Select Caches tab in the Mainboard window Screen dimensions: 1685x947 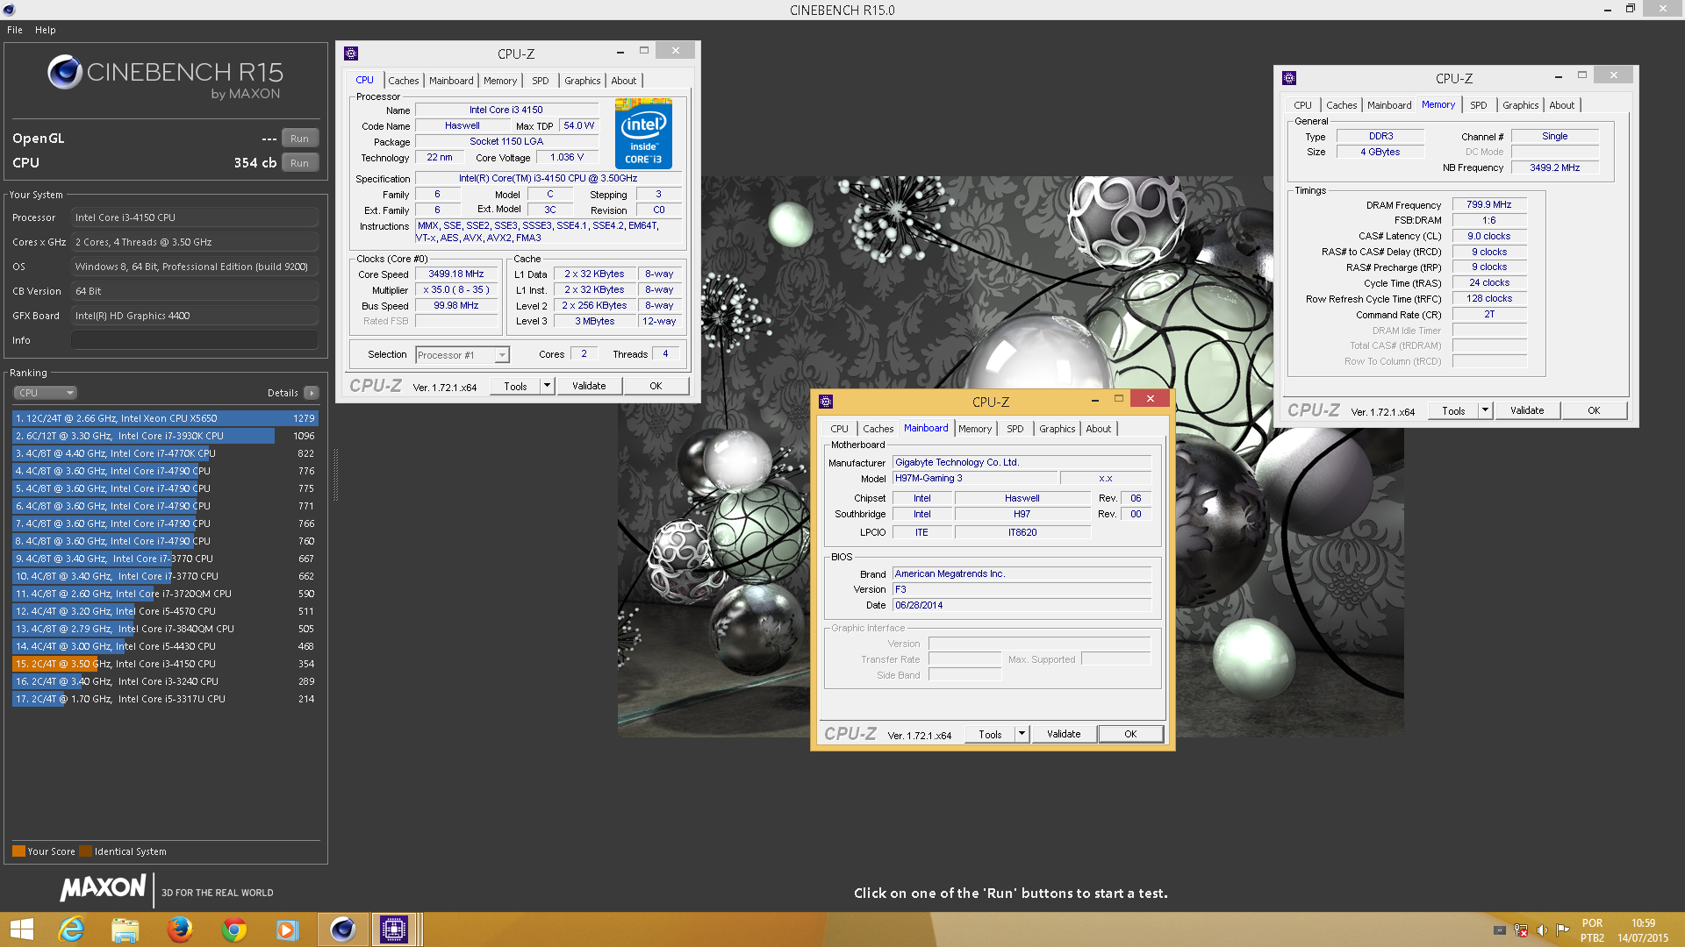[878, 429]
